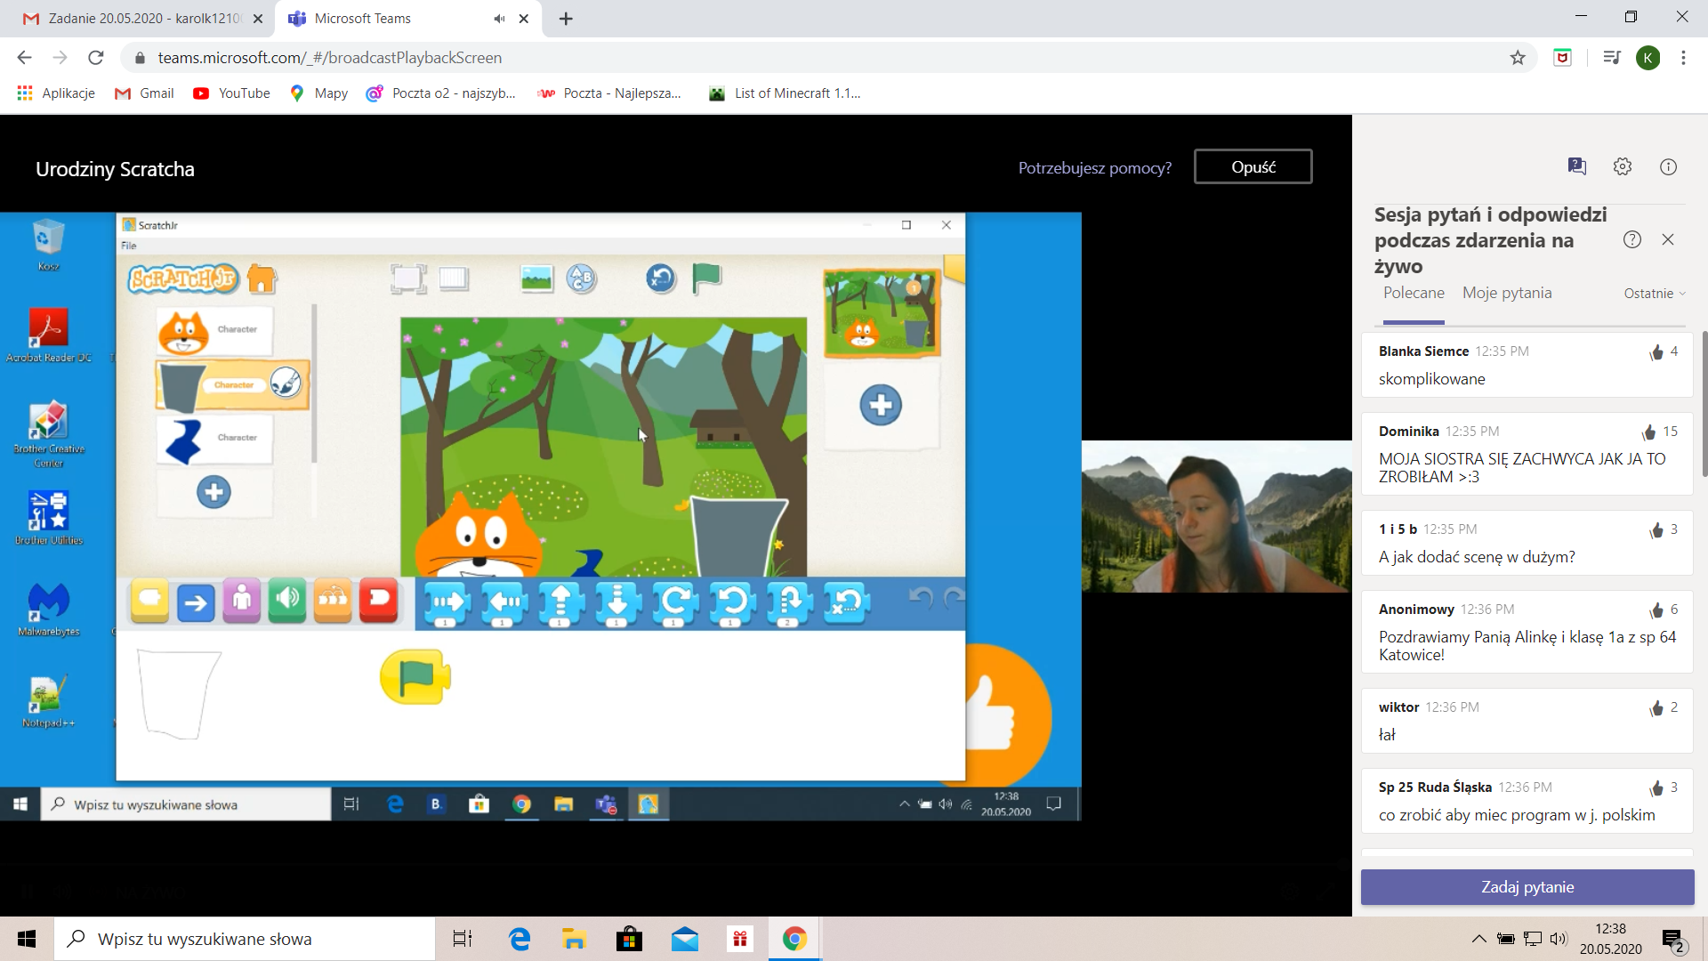Open a new browser tab
Image resolution: width=1708 pixels, height=961 pixels.
point(566,19)
